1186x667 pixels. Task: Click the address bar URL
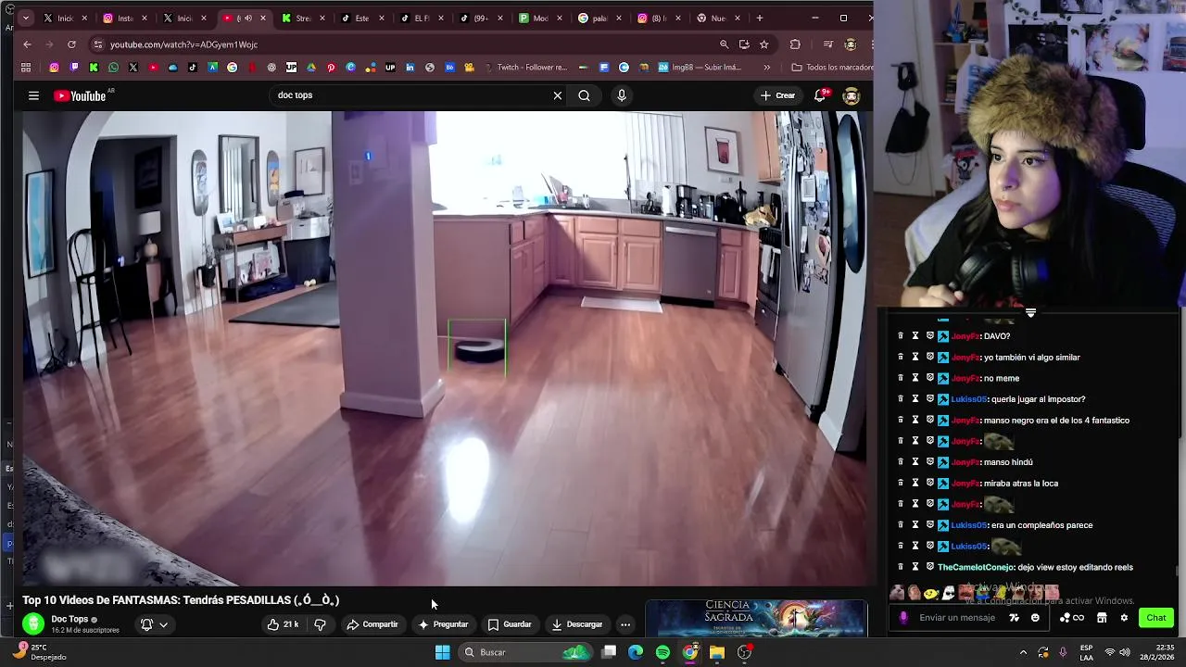(x=183, y=44)
